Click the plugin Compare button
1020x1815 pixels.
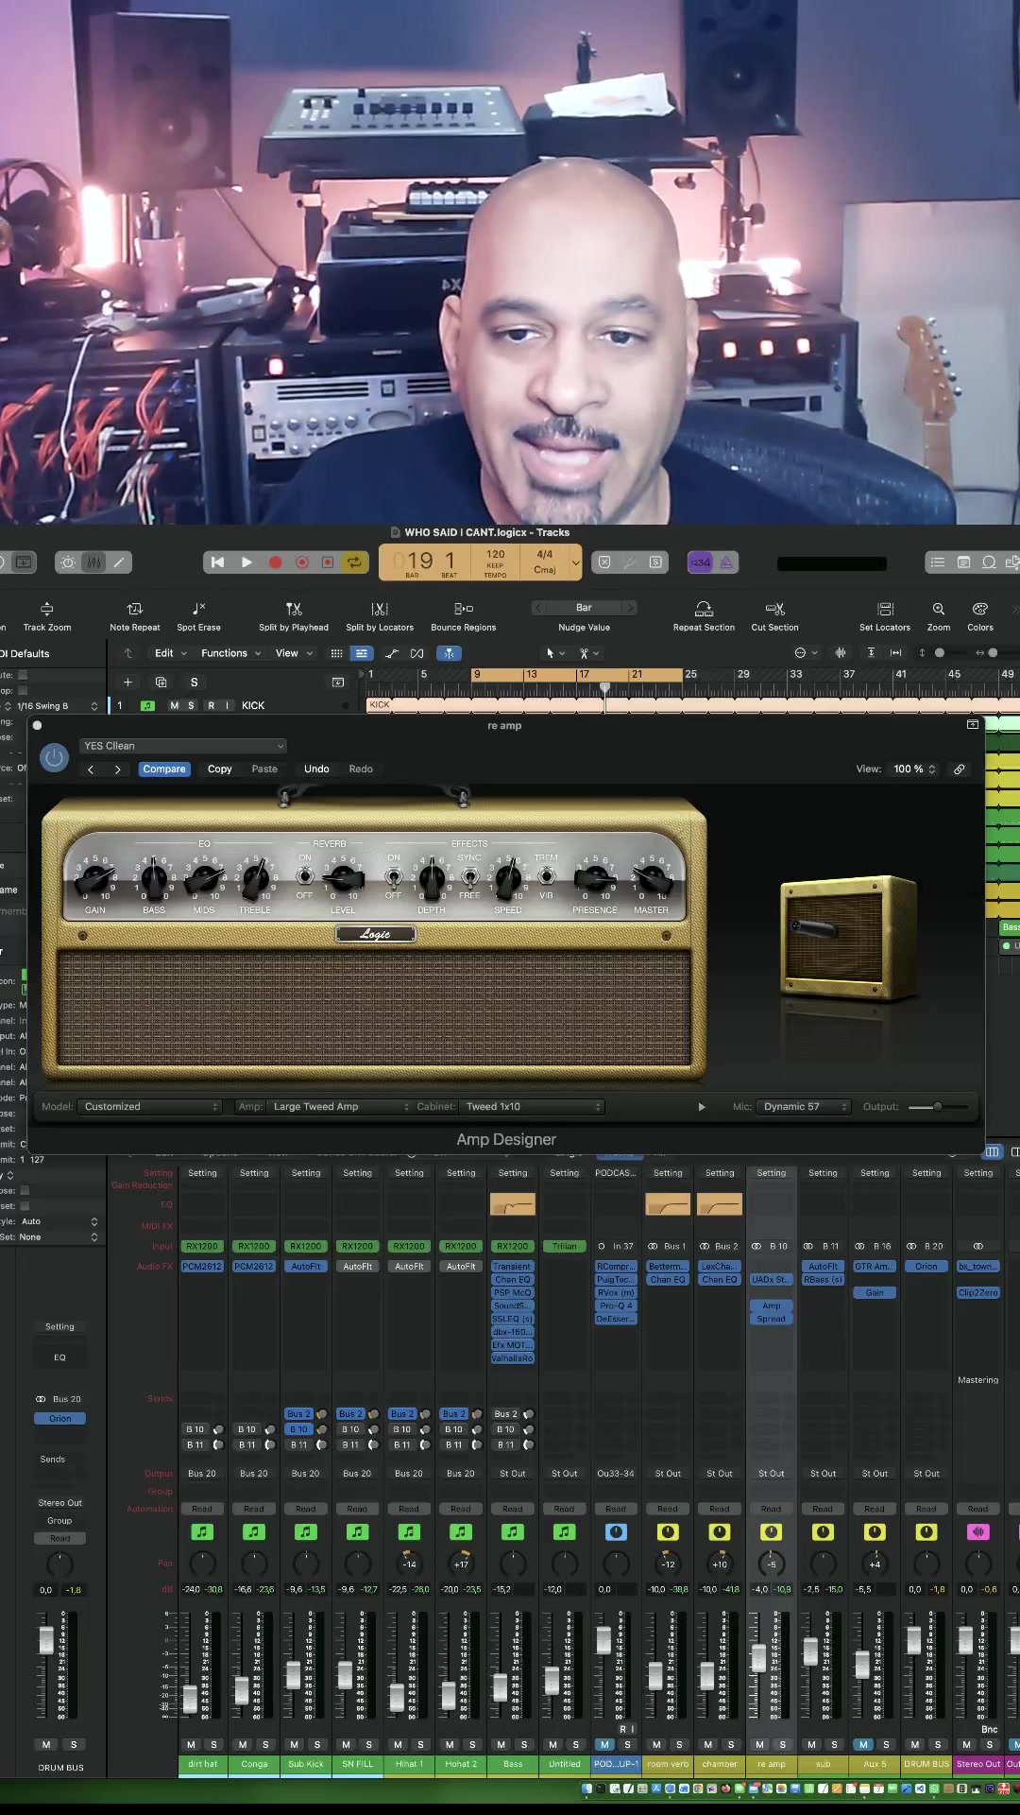tap(164, 769)
